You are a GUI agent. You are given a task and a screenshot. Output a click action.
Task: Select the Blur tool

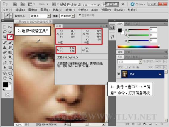point(5,57)
